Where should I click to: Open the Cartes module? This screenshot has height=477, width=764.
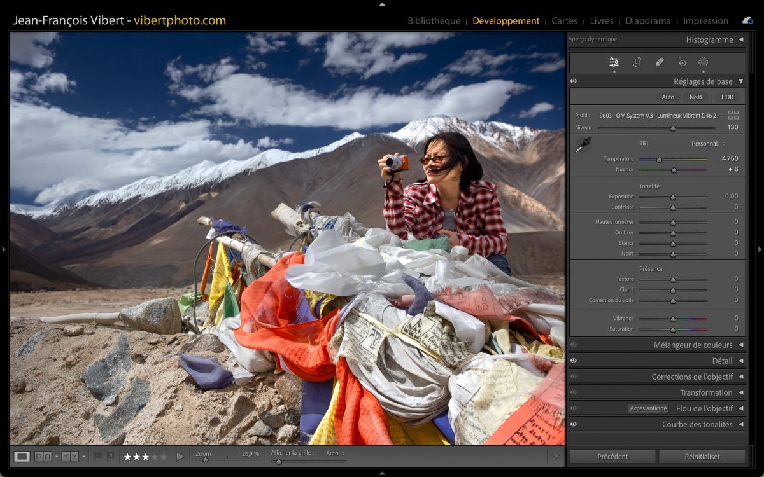pyautogui.click(x=564, y=21)
